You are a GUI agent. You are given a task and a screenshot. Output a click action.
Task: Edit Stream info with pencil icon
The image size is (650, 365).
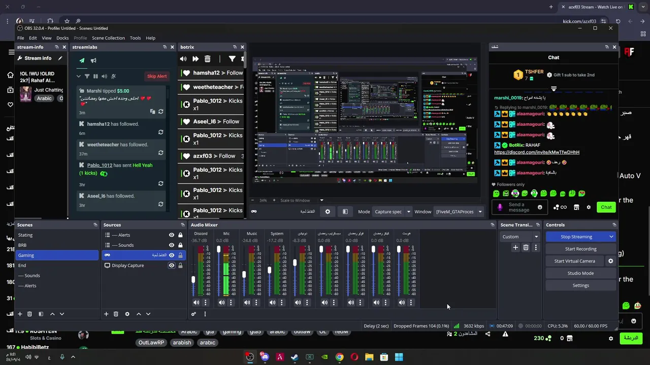point(60,58)
